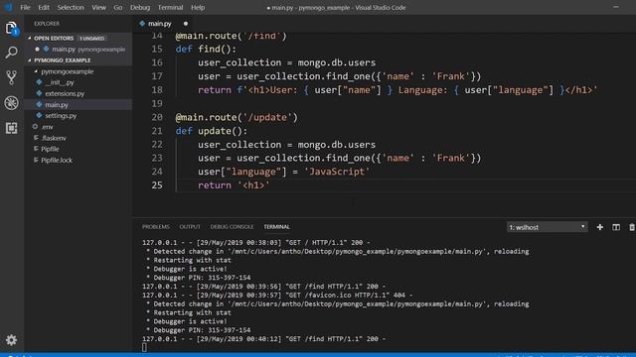636x357 pixels.
Task: Open __init__.py in the file tree
Action: (x=60, y=82)
